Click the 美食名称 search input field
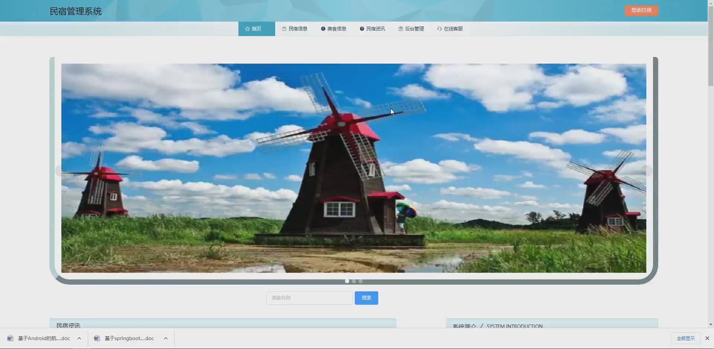This screenshot has height=349, width=714. pos(309,298)
